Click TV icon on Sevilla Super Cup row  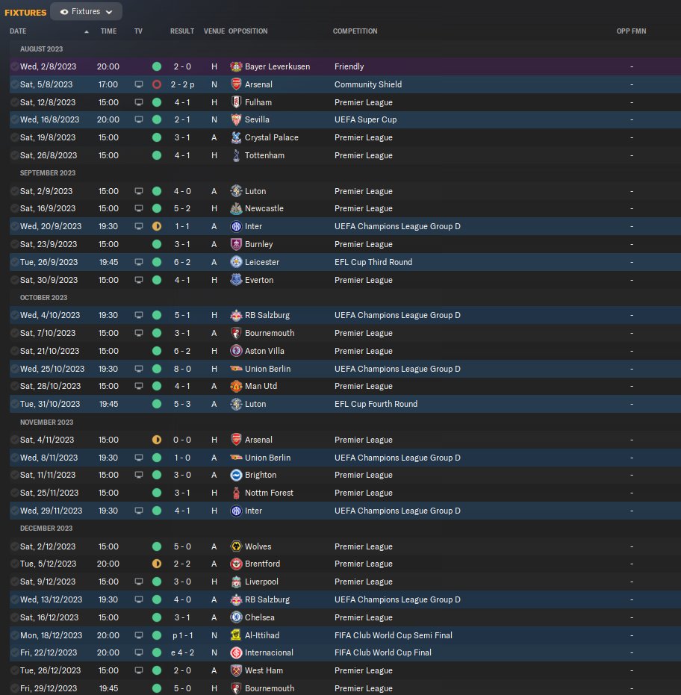tap(139, 119)
